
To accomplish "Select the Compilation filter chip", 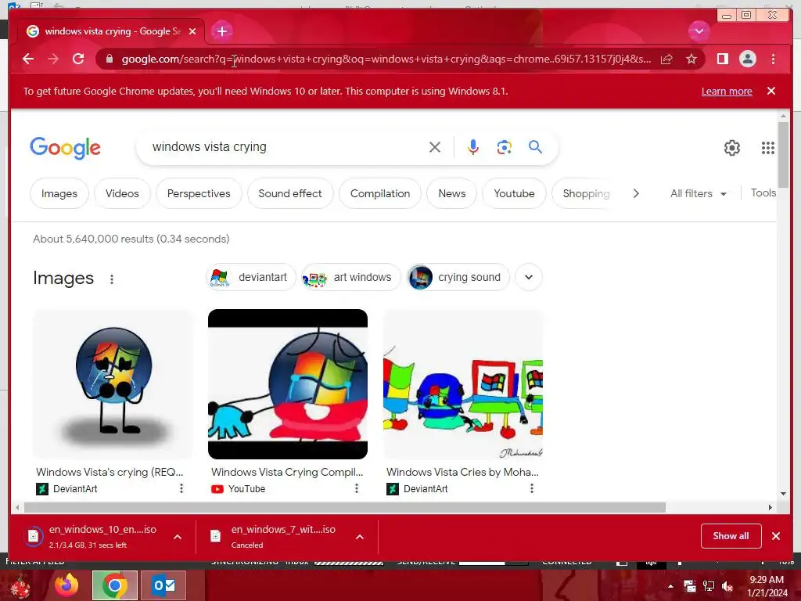I will pos(380,194).
